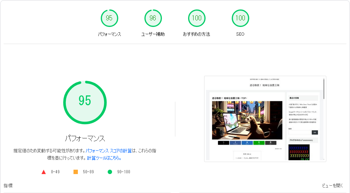350x193 pixels.
Task: Follow the 計算ツールはこちら link
Action: [x=104, y=158]
